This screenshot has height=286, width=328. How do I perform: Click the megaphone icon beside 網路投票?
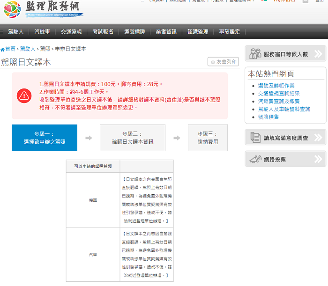click(x=255, y=159)
